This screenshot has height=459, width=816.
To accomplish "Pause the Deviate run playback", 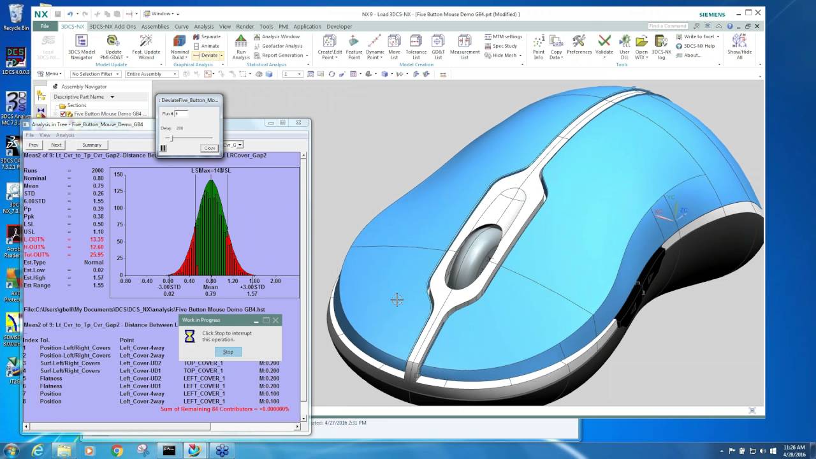I will point(163,148).
